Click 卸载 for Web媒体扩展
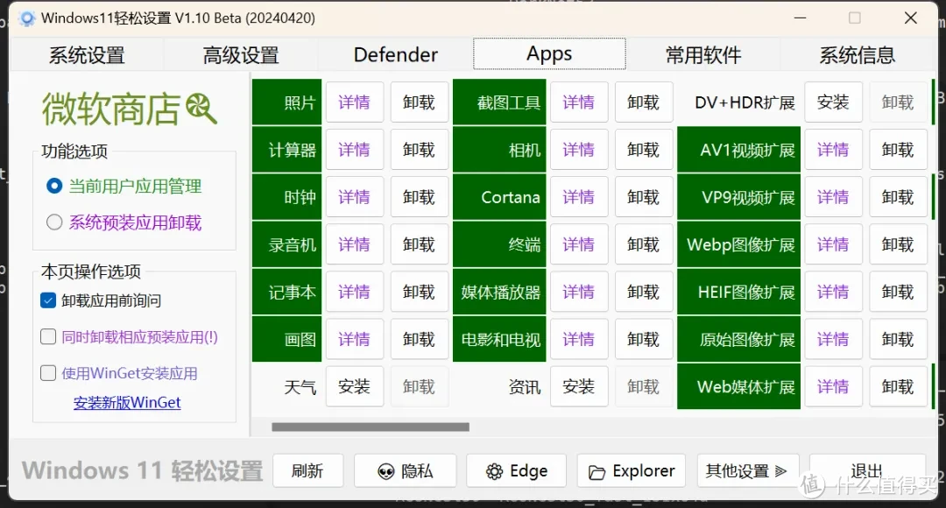946x508 pixels. [x=898, y=386]
